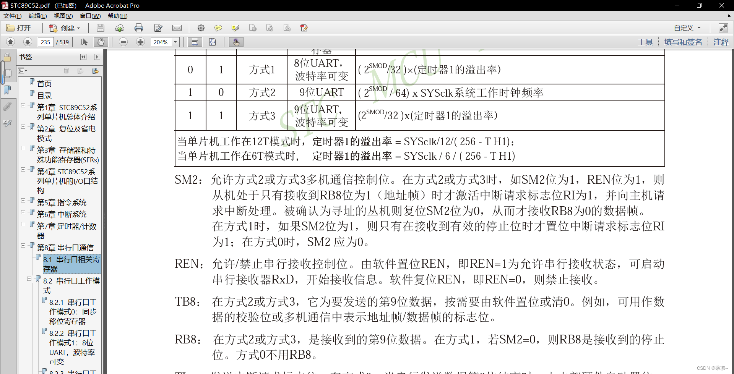734x374 pixels.
Task: Collapse 第8章 串行口通信 bookmark
Action: tap(23, 245)
